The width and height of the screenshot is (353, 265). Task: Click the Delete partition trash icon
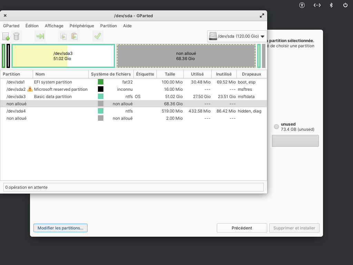pyautogui.click(x=17, y=36)
